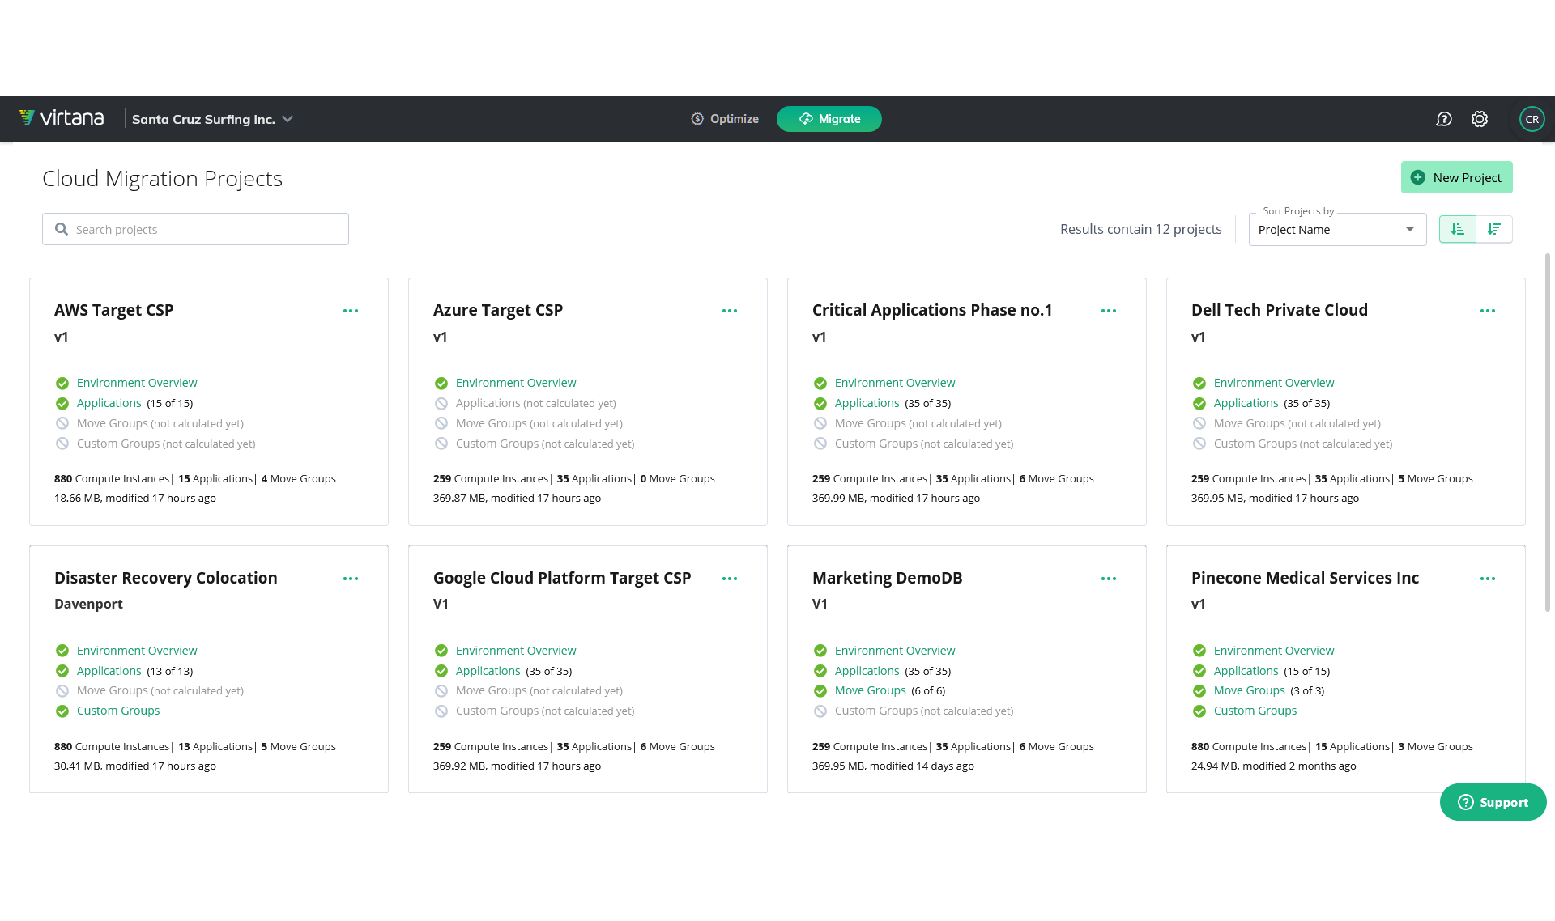1555x921 pixels.
Task: Open the AWS Target CSP project title
Action: point(114,310)
